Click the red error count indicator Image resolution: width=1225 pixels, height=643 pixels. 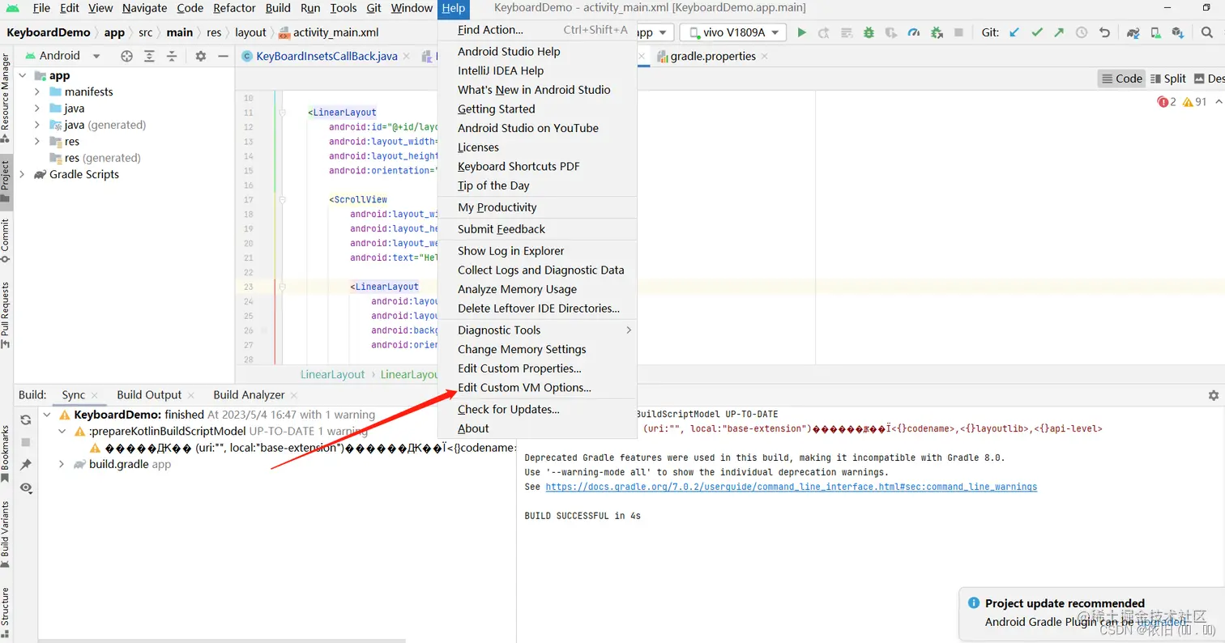point(1167,102)
